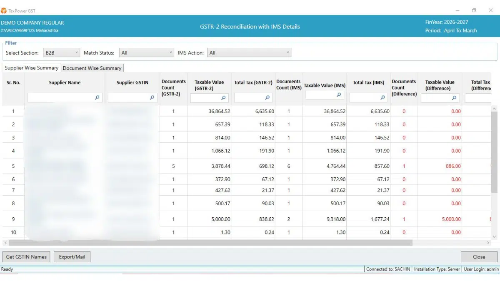
Task: Click the FinYear: 2026-2027 label
Action: tap(447, 22)
